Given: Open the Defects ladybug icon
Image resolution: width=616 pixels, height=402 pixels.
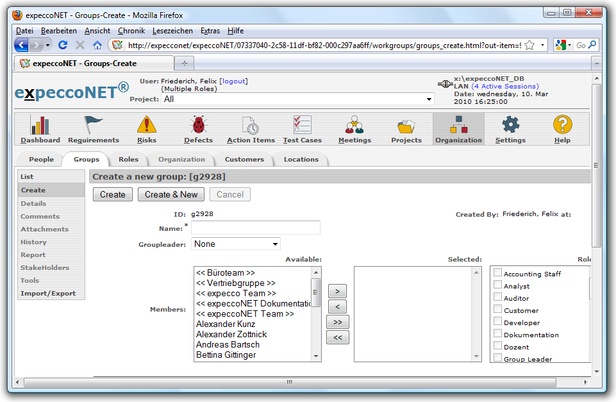Looking at the screenshot, I should (199, 125).
